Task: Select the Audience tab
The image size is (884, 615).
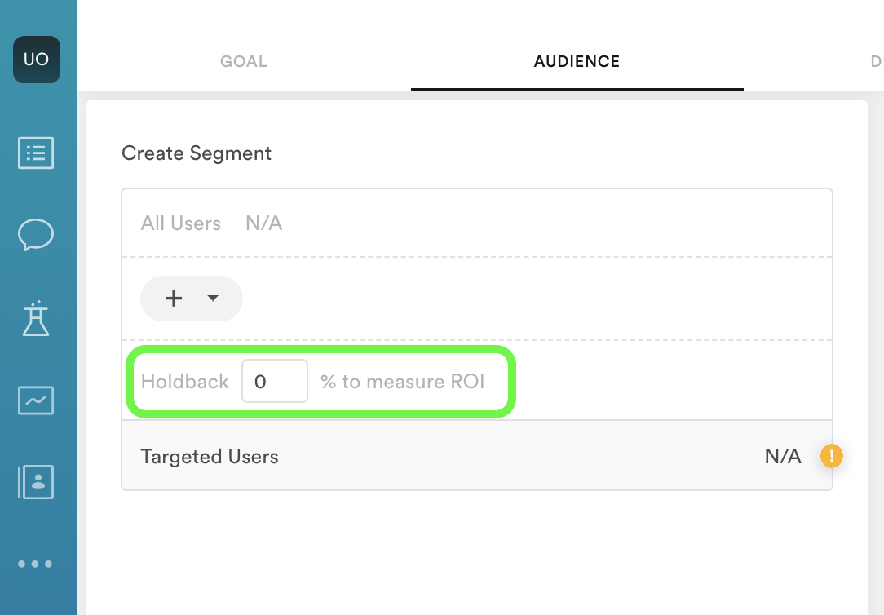Action: click(577, 62)
